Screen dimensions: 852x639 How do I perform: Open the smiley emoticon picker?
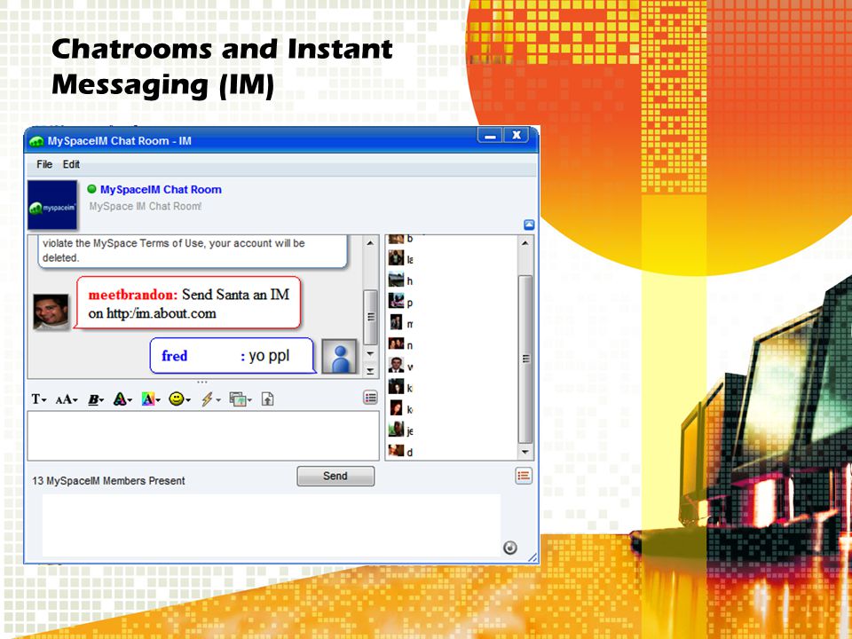(x=178, y=399)
